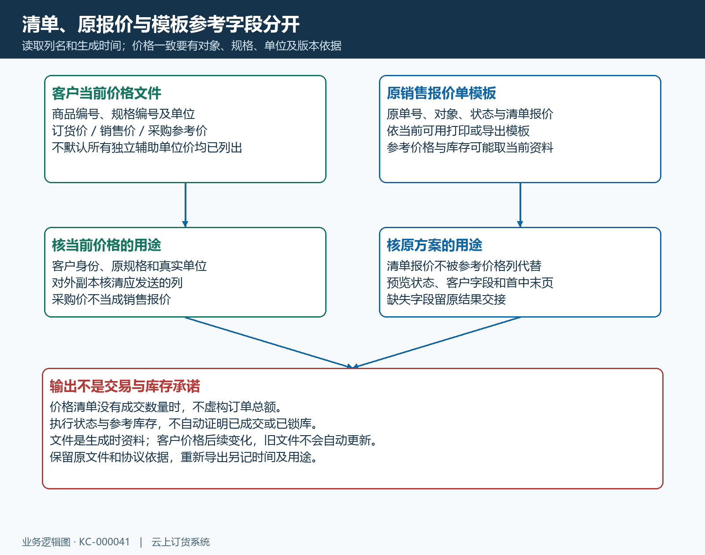Screen dimensions: 705x555
Task: Select the heading 原销售报价单模板
Action: click(x=442, y=93)
